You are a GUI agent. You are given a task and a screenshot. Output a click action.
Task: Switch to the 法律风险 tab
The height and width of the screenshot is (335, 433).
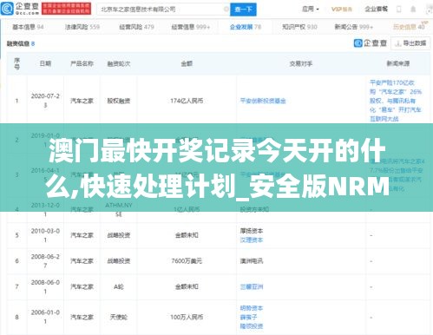[x=82, y=27]
